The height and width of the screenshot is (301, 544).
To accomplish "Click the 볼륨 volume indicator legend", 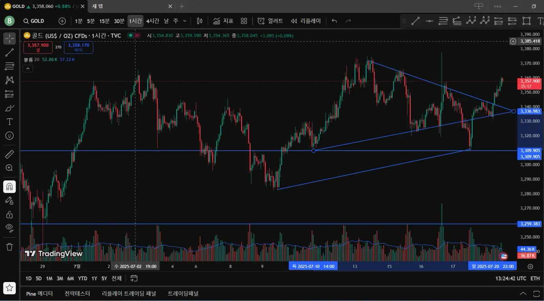I will coord(50,59).
